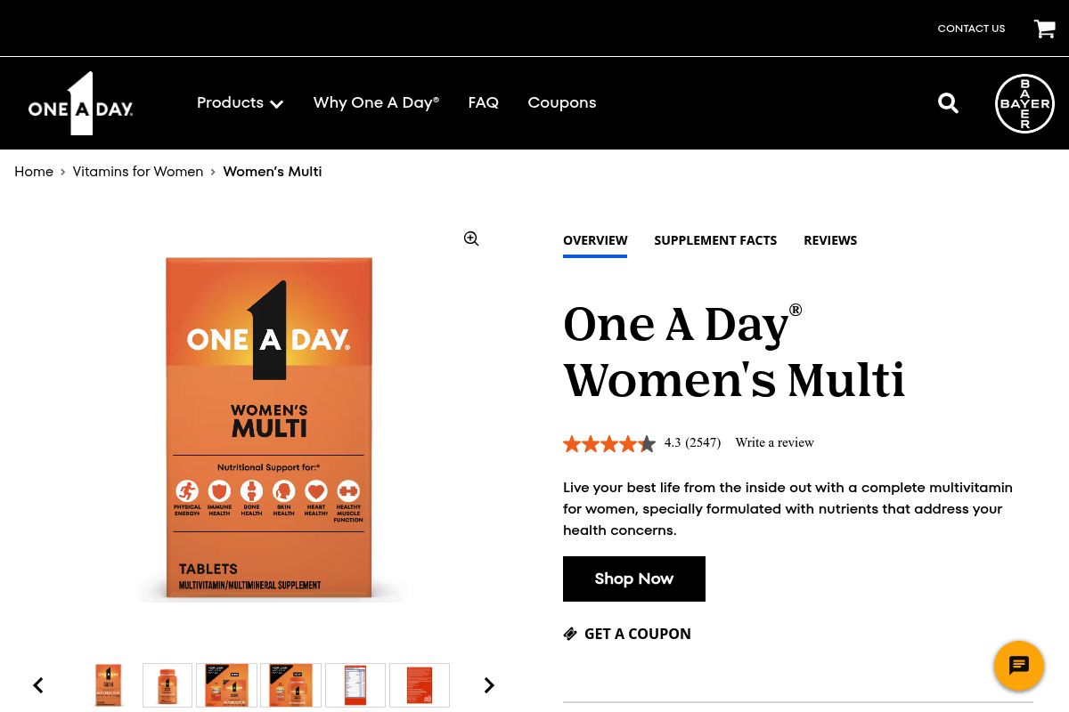The image size is (1069, 712).
Task: Show next thumbnails with right arrow
Action: pos(489,685)
